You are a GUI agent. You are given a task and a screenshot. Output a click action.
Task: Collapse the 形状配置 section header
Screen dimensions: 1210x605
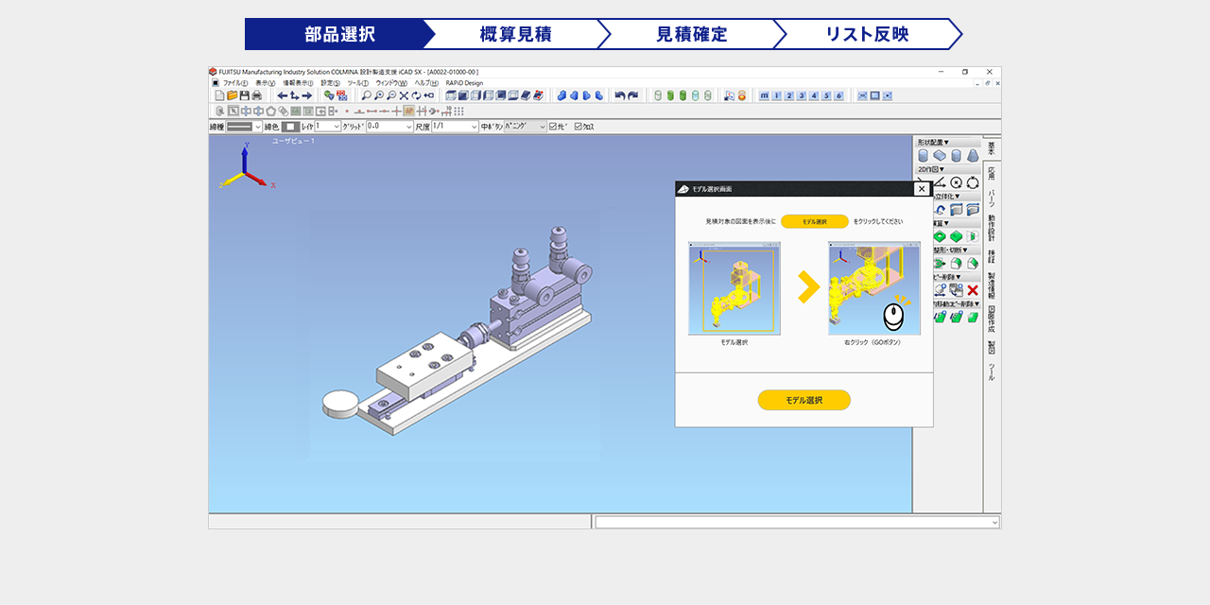(x=933, y=142)
